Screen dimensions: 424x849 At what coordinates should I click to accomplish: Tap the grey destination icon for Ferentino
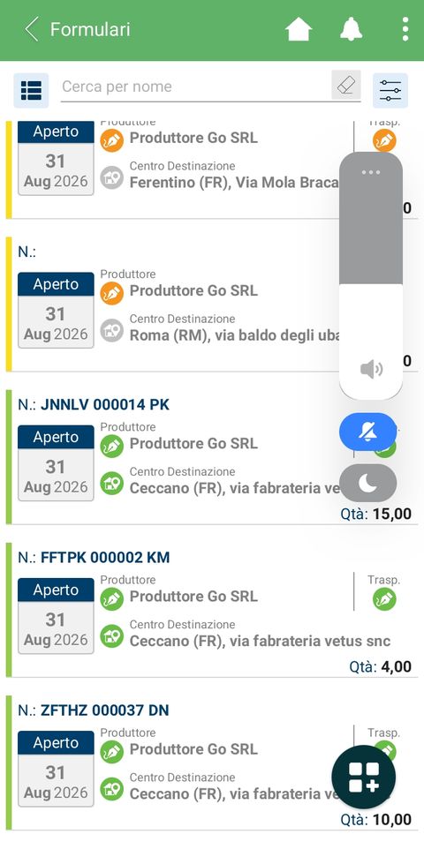[111, 177]
